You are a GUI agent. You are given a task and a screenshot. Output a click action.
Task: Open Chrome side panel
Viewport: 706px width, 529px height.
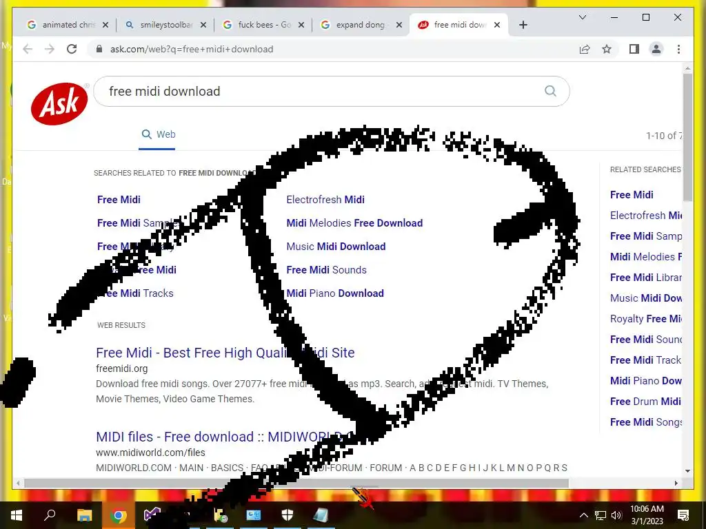634,49
